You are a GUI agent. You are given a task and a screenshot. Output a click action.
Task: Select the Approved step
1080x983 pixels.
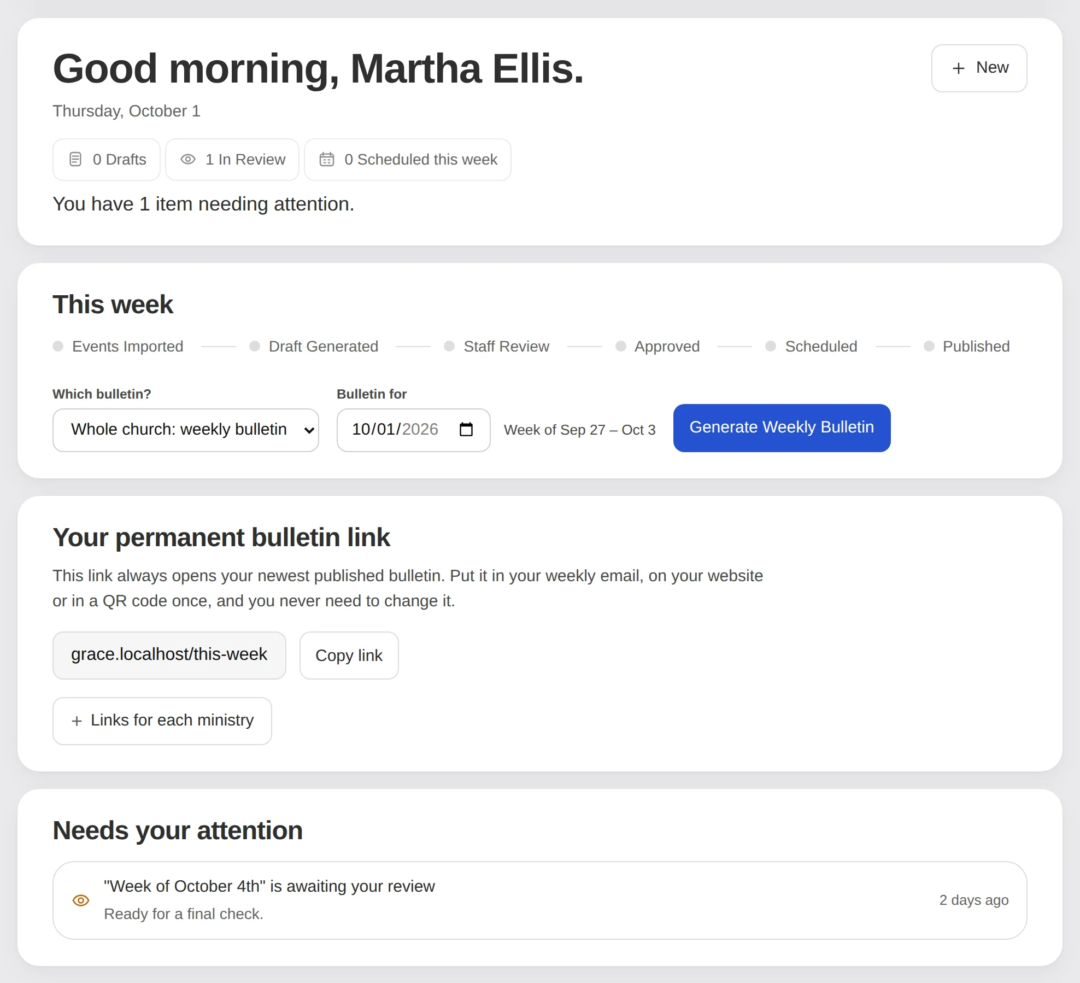pyautogui.click(x=658, y=347)
